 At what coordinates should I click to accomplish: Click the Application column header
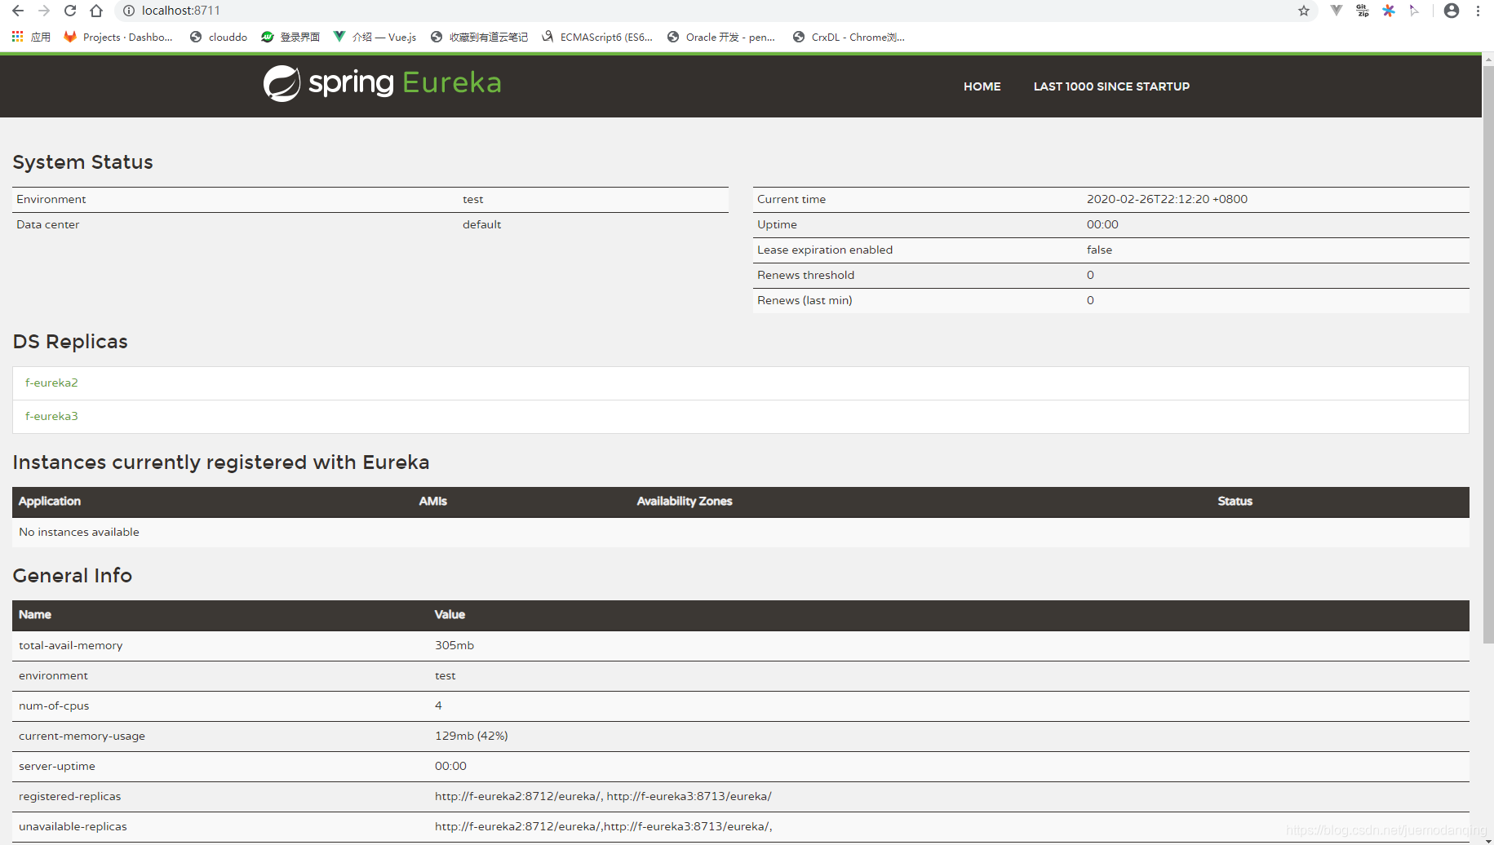tap(50, 501)
